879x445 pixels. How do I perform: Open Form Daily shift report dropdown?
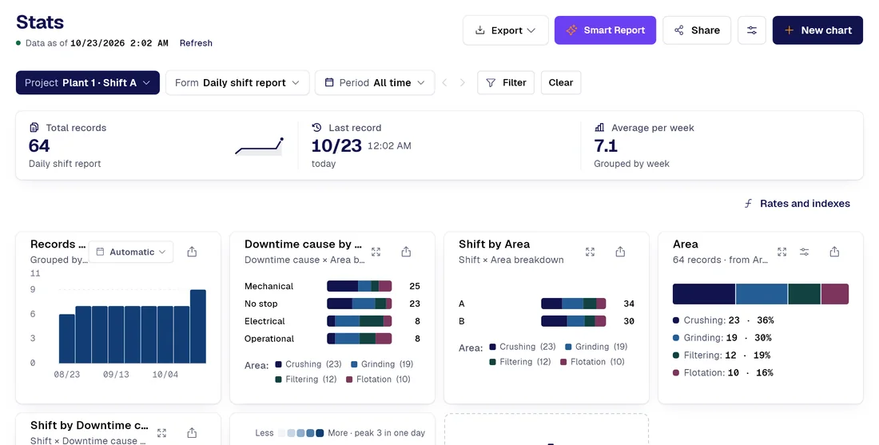[x=237, y=82]
